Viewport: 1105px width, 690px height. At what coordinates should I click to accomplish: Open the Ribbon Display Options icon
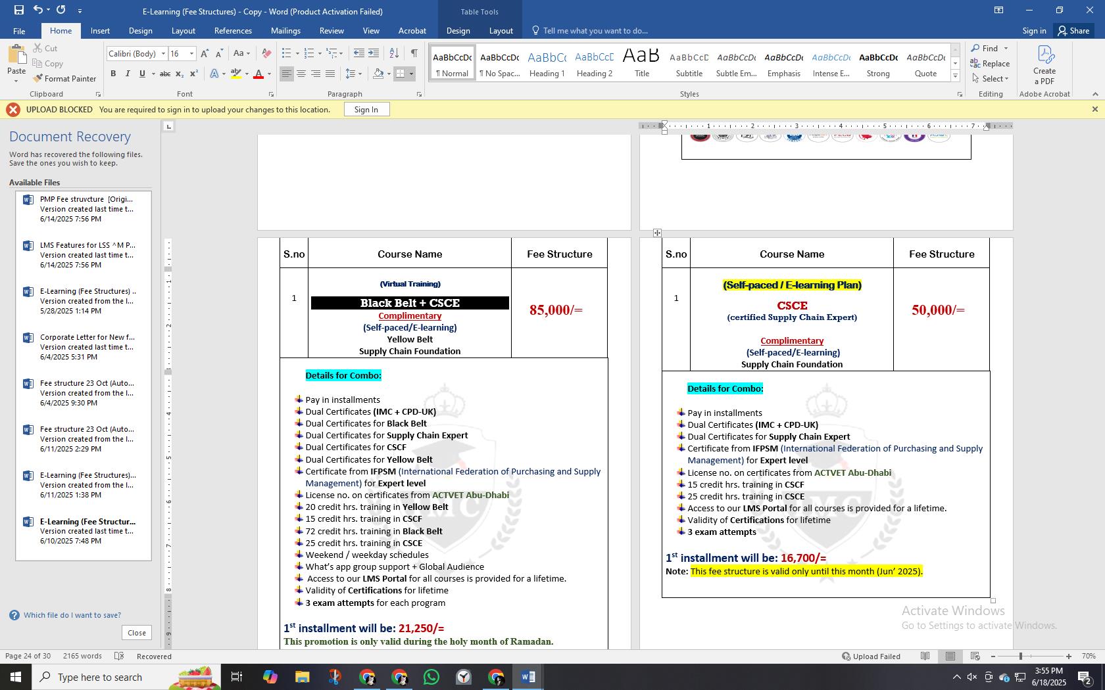pos(998,10)
